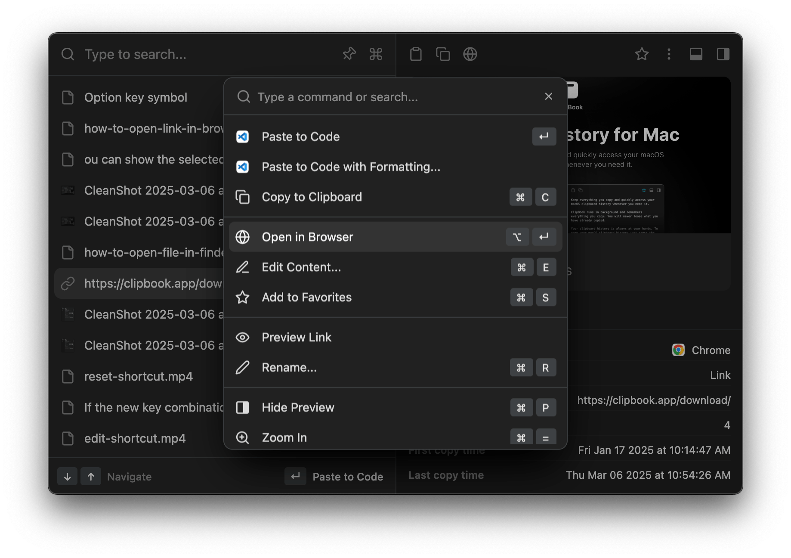Click VS Code icon beside Paste with Formatting
Viewport: 791px width, 558px height.
[x=243, y=167]
